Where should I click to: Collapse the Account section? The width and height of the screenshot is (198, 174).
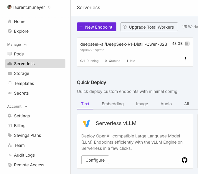coord(26,106)
